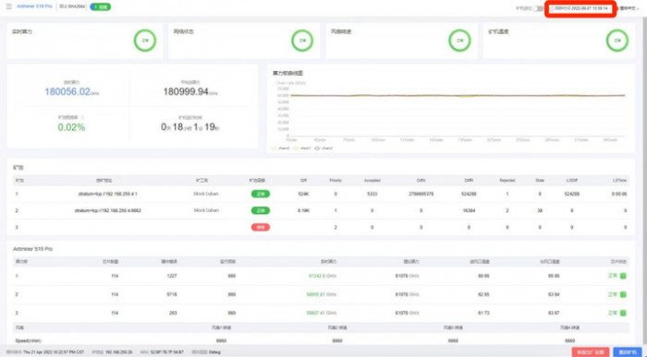
Task: Click the green chip status square of chain 2
Action: tap(623, 294)
